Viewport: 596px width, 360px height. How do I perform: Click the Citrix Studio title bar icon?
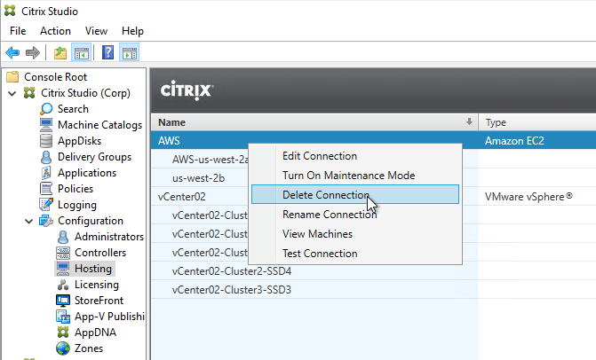(10, 11)
